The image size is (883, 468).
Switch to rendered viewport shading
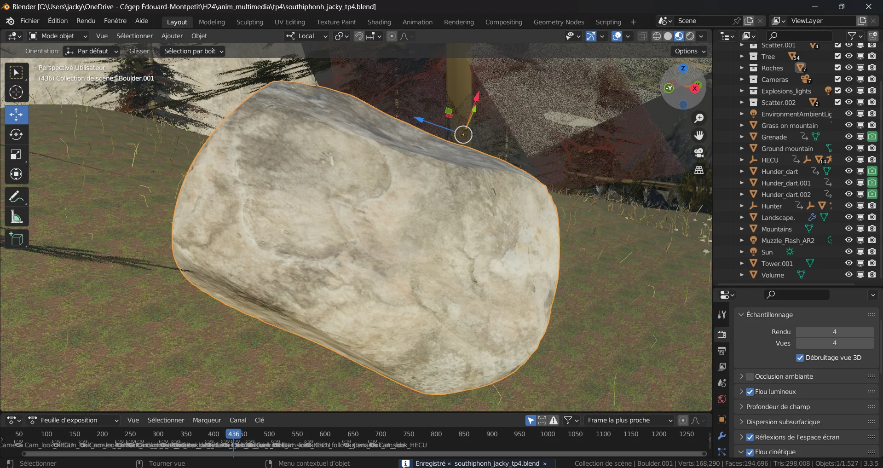tap(690, 36)
